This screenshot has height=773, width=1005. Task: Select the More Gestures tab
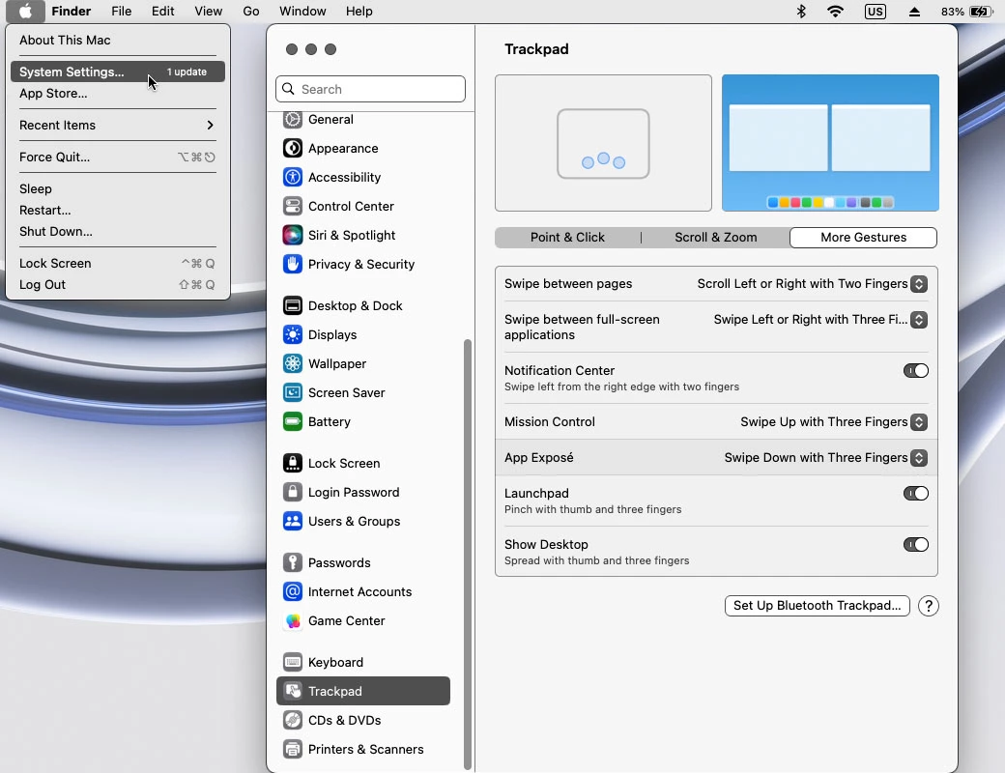tap(863, 237)
